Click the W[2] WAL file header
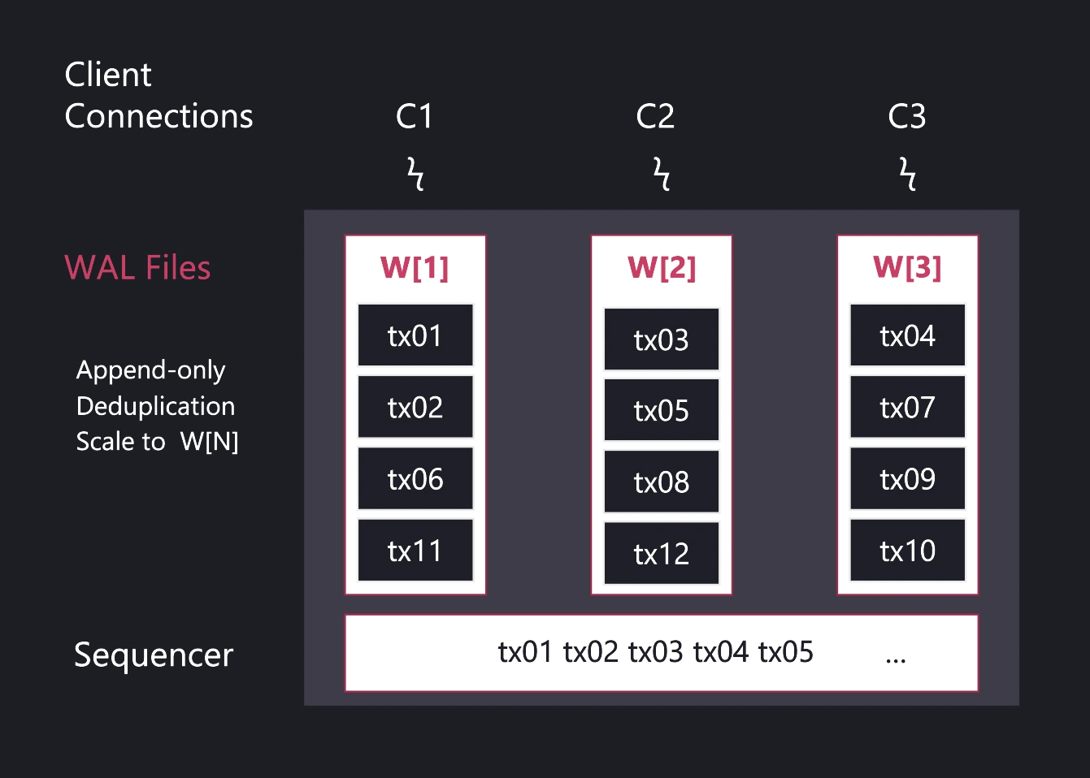Screen dimensions: 1090x778 coord(662,267)
